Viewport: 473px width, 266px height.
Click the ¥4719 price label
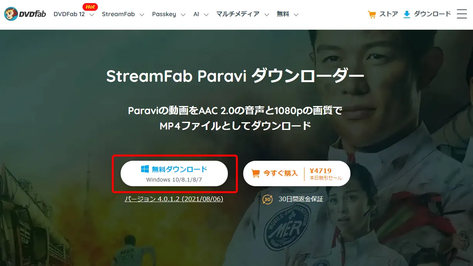(x=321, y=170)
